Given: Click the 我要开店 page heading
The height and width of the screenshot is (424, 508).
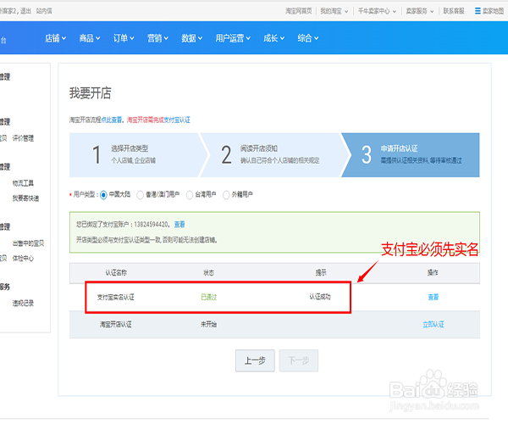Looking at the screenshot, I should click(90, 93).
